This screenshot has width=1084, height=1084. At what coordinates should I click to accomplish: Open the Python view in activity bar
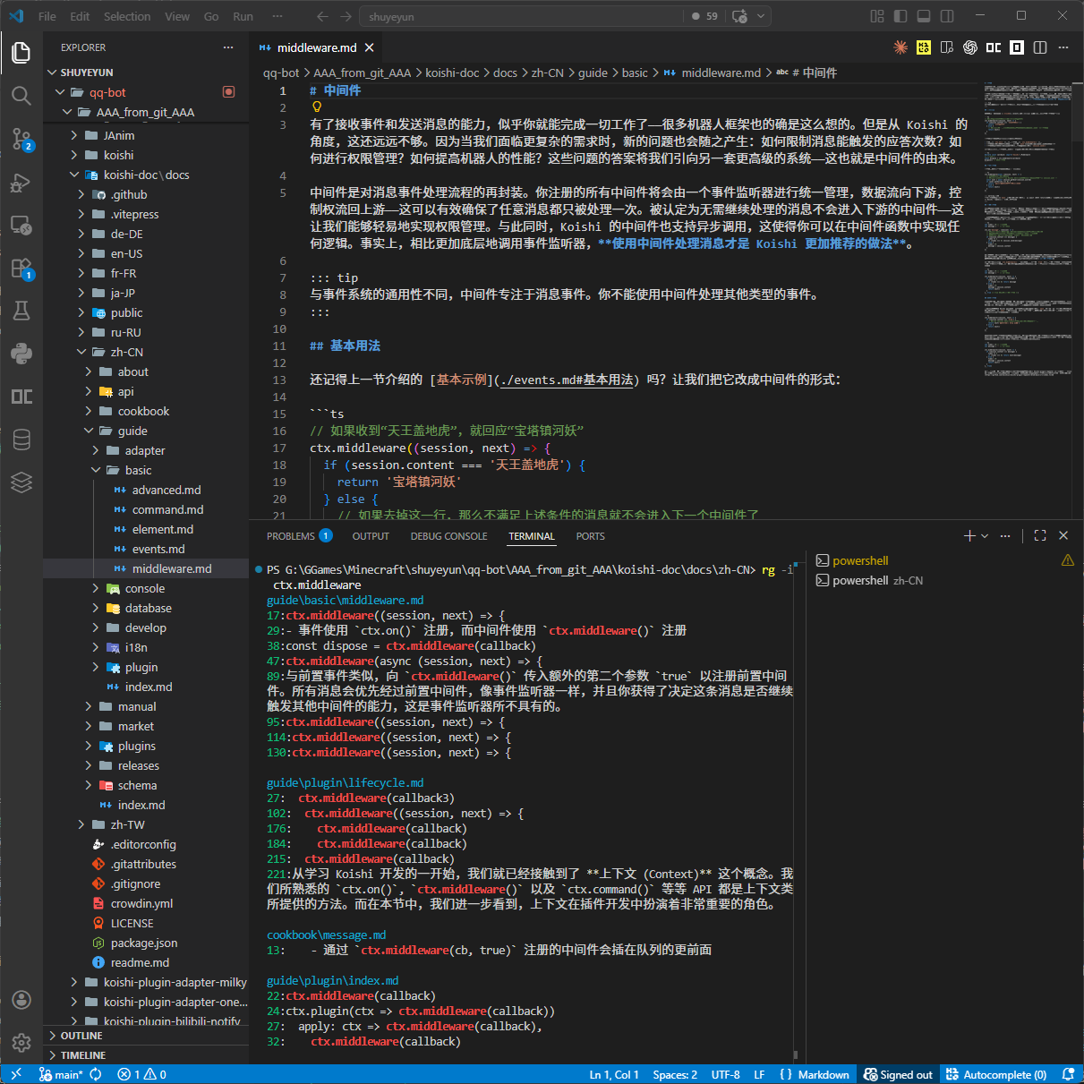click(x=21, y=354)
